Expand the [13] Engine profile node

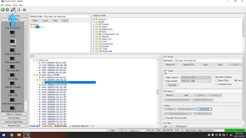click(94, 47)
